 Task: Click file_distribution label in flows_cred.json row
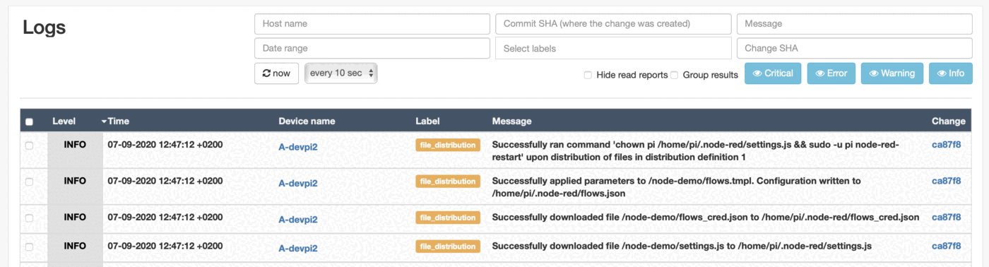tap(448, 218)
